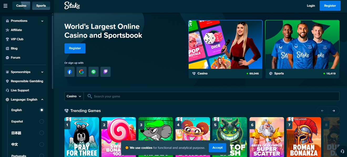The image size is (347, 157).
Task: Expand the Promotions submenu chevron
Action: 42,21
